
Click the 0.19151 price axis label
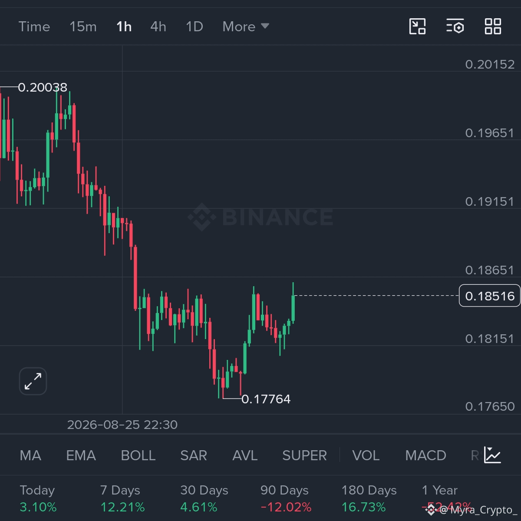tap(490, 201)
